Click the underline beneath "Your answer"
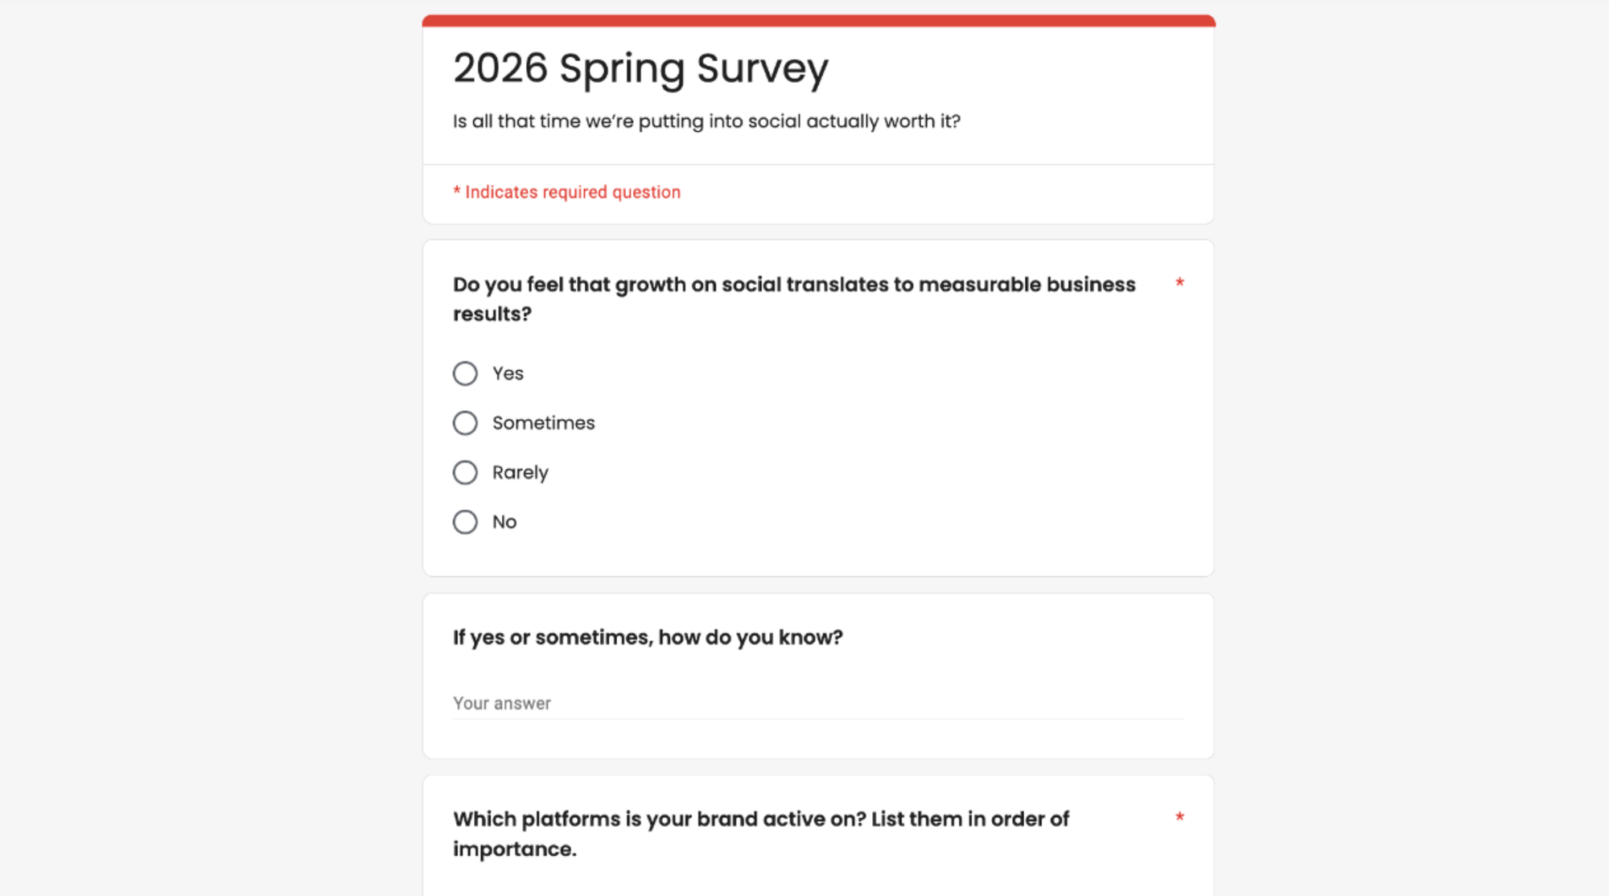The height and width of the screenshot is (896, 1609). point(817,719)
